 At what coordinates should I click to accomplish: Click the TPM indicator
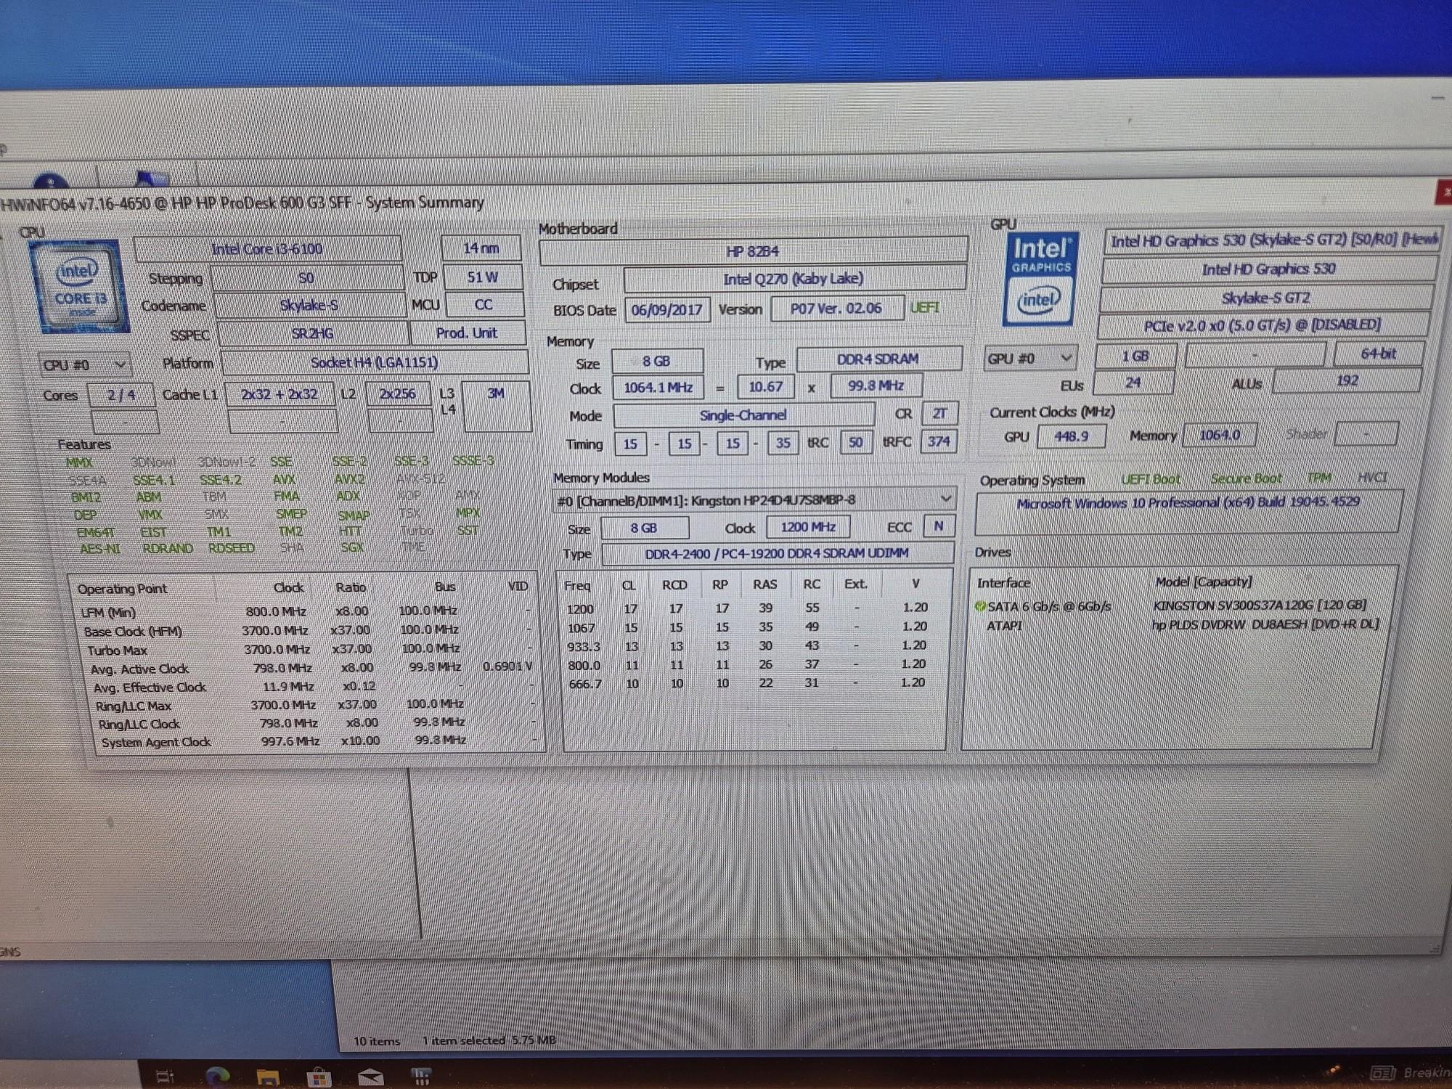(1319, 478)
